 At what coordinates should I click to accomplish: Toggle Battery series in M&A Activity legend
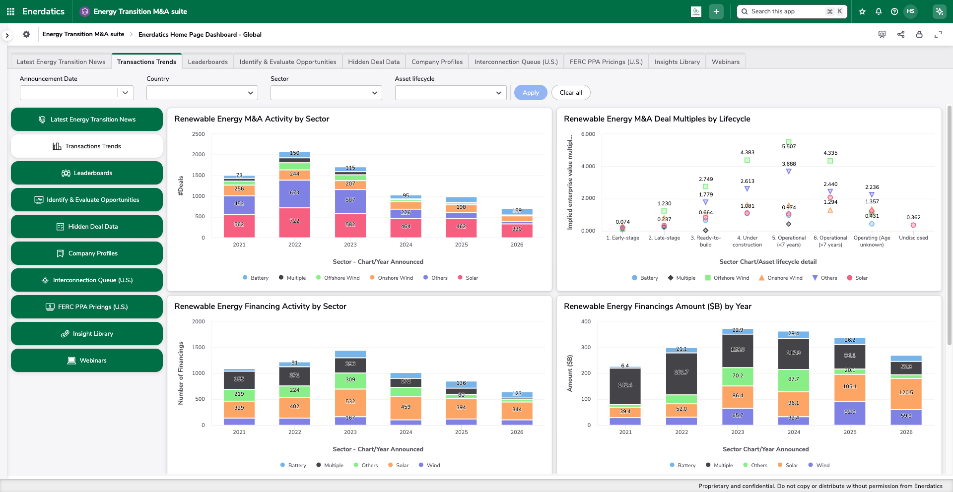[x=256, y=278]
